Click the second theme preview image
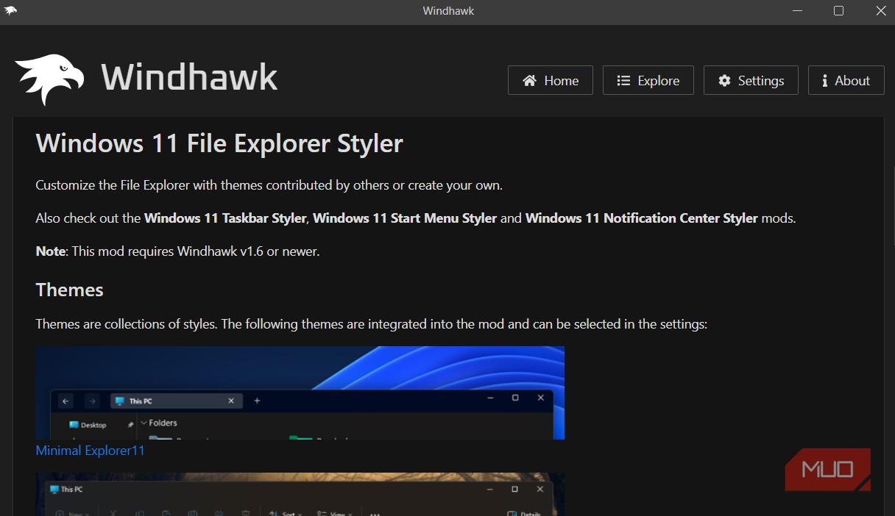 point(300,494)
